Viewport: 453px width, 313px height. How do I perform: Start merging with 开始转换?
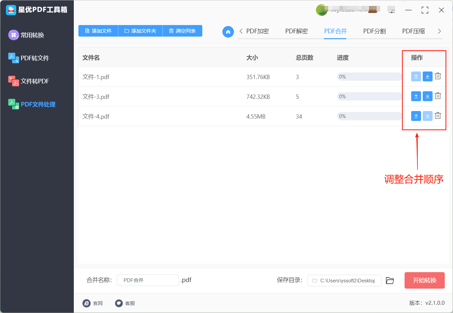click(x=425, y=280)
